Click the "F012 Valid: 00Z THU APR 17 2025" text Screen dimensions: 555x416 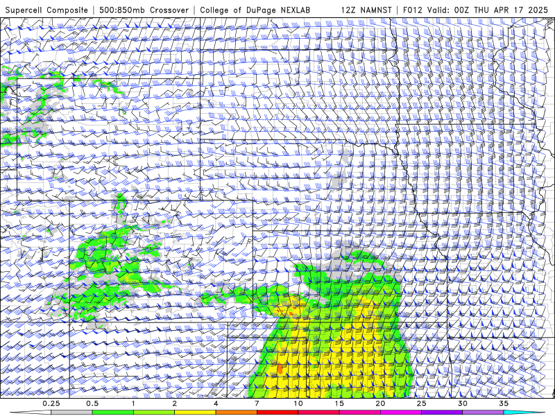(x=475, y=10)
